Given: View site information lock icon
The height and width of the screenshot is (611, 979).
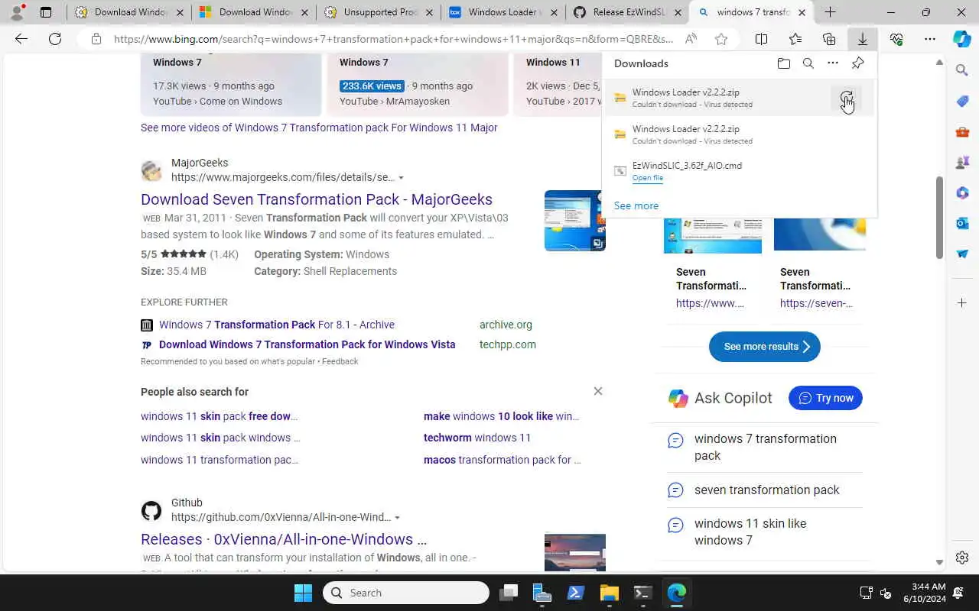Looking at the screenshot, I should 96,39.
